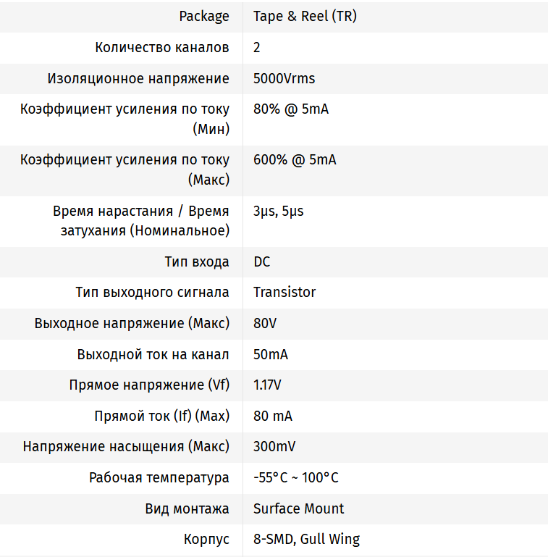Click the 'Surface Mount' mounting value

coord(298,508)
